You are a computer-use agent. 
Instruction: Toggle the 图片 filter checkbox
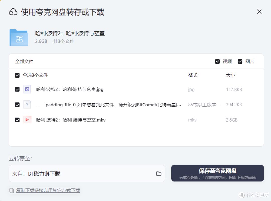tap(240, 61)
